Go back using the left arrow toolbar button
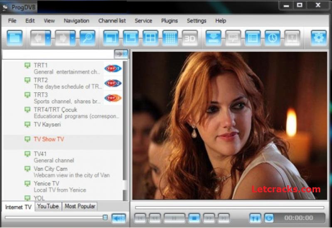Viewport: 332px width, 228px height. pos(38,38)
